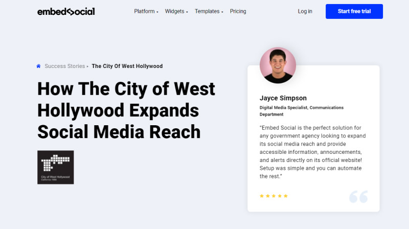Start the free trial
Viewport: 409px width, 229px height.
pyautogui.click(x=354, y=11)
